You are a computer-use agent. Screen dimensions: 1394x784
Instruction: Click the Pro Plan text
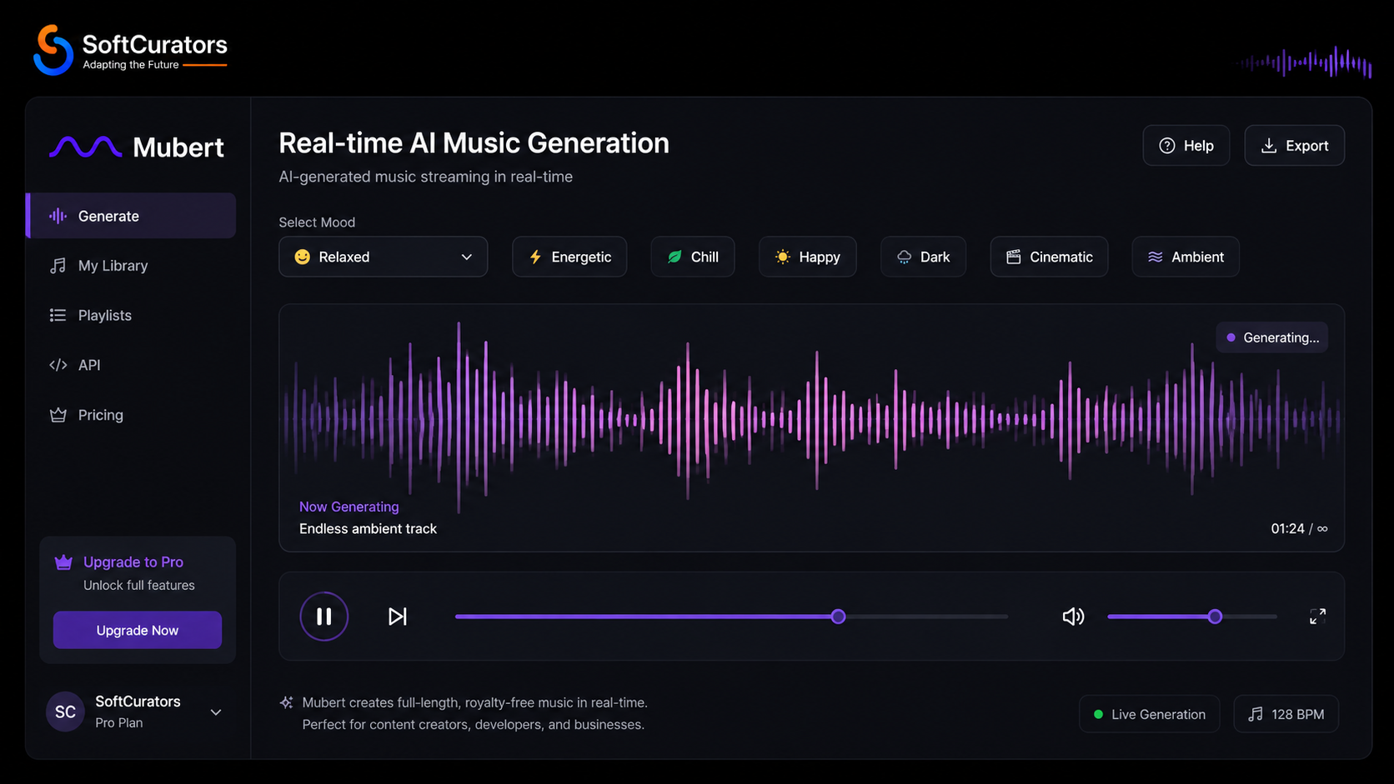pos(119,723)
